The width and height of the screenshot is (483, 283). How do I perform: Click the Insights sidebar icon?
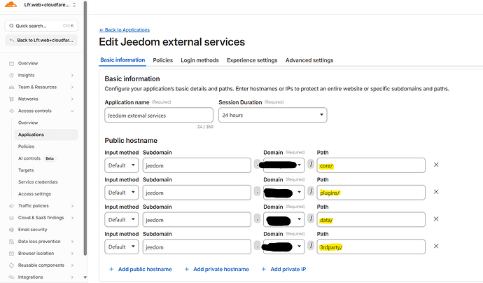(12, 75)
